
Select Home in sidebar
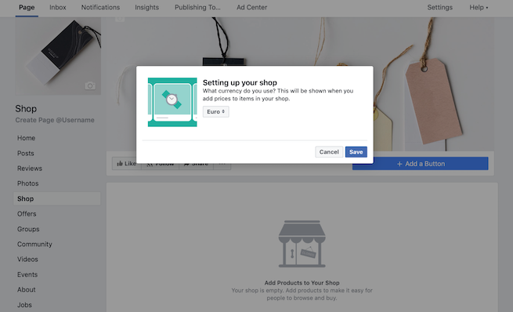click(x=26, y=138)
